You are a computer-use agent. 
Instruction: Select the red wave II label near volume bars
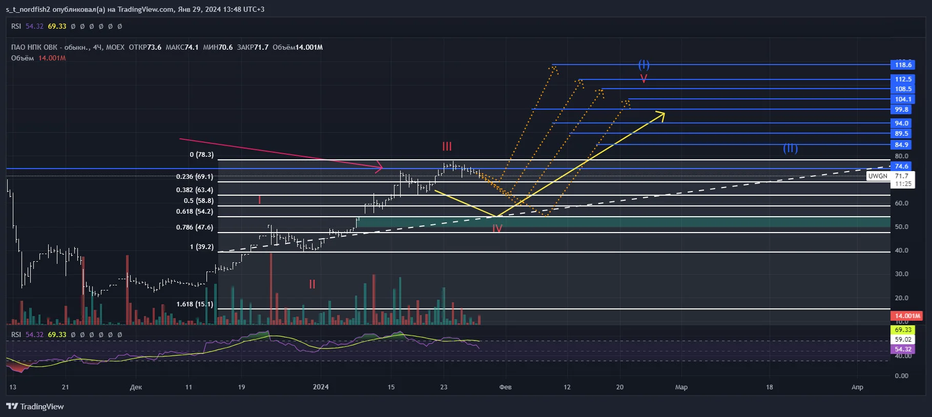click(312, 284)
